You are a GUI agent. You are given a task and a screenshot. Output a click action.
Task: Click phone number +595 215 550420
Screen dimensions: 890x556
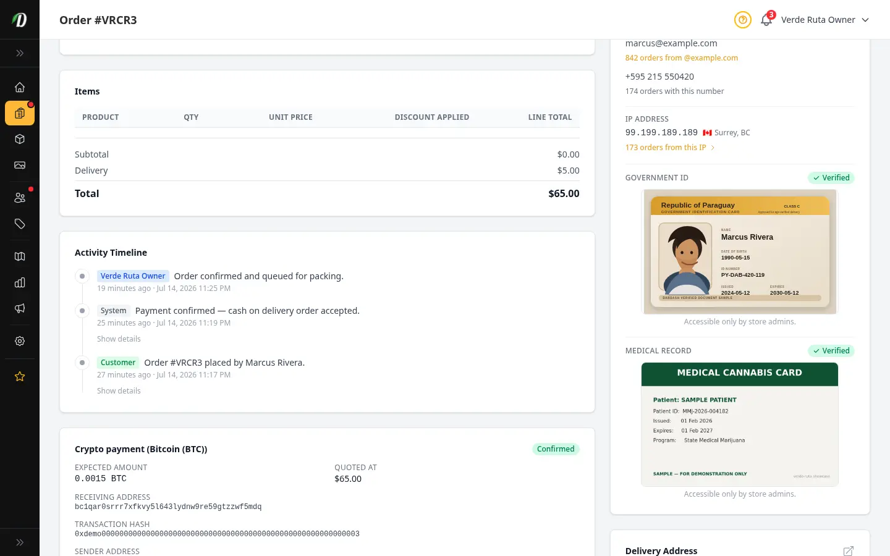point(659,77)
